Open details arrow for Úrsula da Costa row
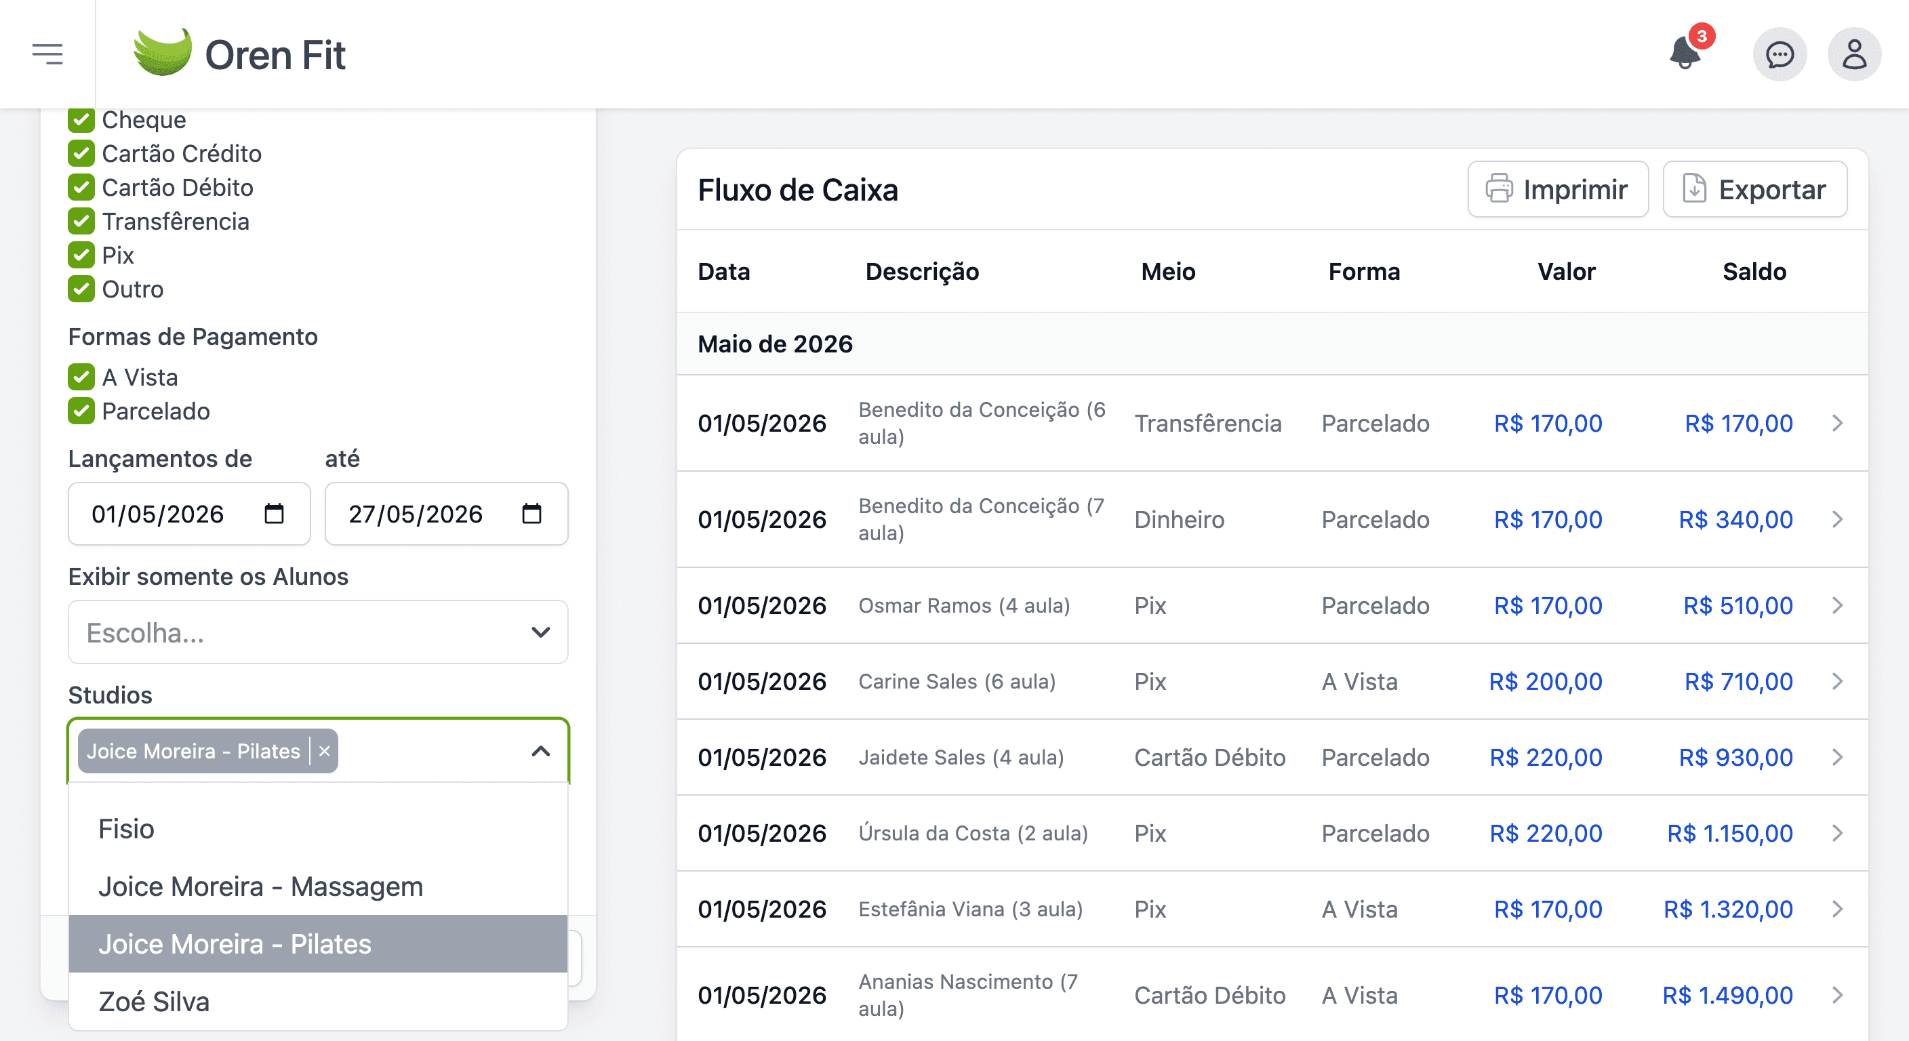This screenshot has width=1909, height=1041. click(1837, 834)
